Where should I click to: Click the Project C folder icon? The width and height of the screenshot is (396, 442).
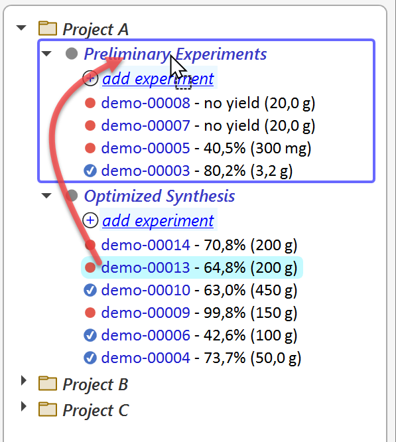pos(48,409)
